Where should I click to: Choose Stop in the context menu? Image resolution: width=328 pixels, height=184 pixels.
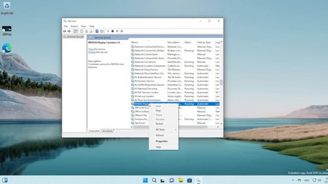(x=163, y=110)
